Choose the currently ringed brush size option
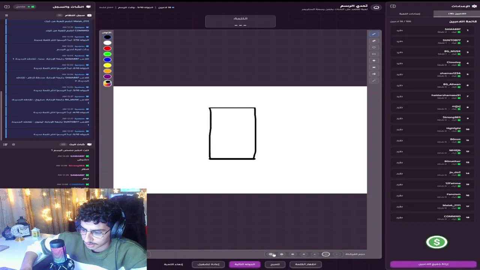 [x=326, y=254]
